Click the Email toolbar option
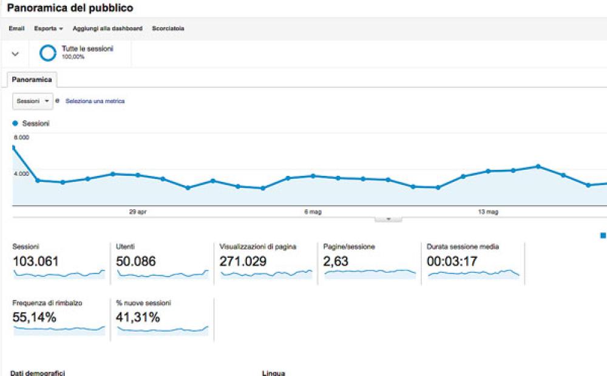Image resolution: width=607 pixels, height=376 pixels. tap(16, 29)
